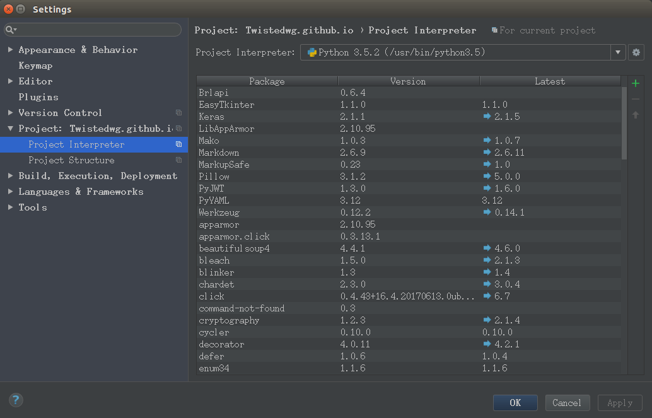Screen dimensions: 652x418
Task: Select the blinker package row
Action: coord(409,272)
